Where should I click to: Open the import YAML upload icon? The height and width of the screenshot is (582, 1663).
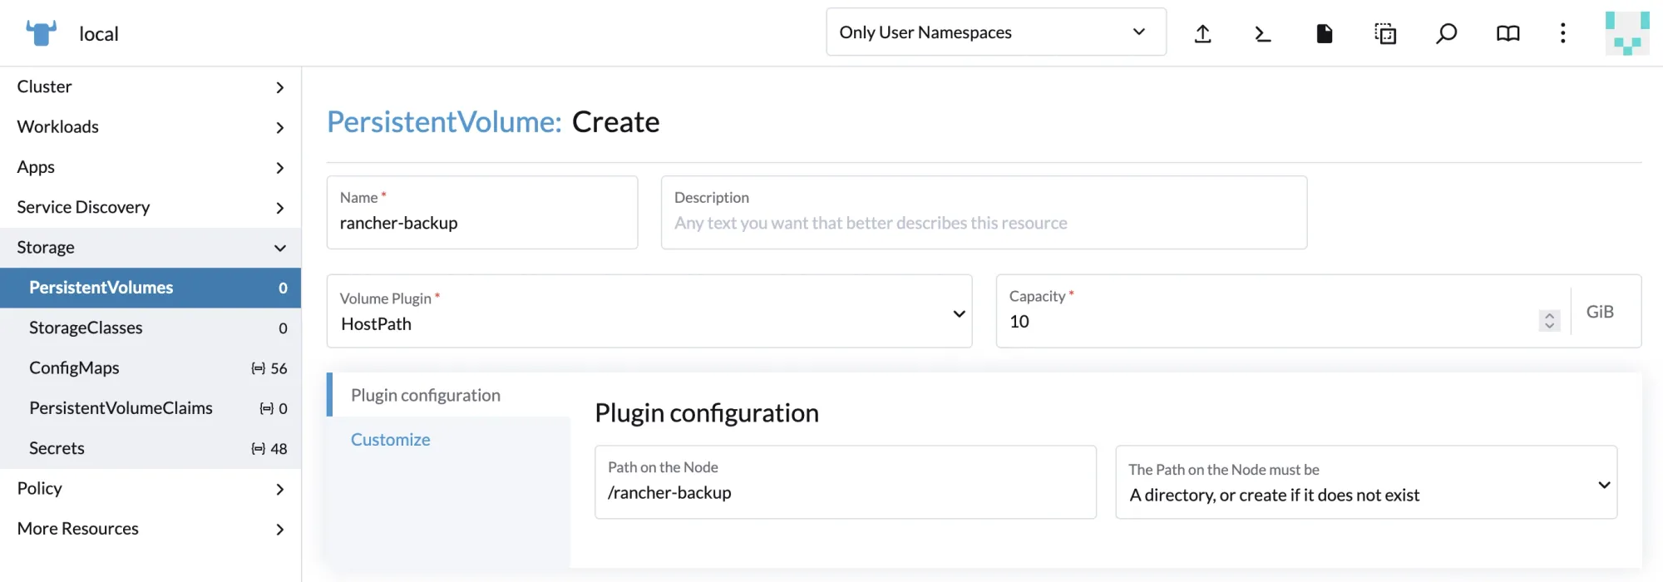1202,33
